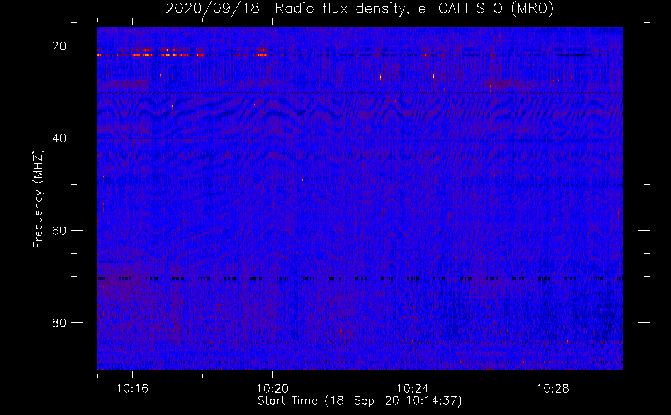
Task: Click the 80 MHz frequency tick label
Action: [x=59, y=322]
